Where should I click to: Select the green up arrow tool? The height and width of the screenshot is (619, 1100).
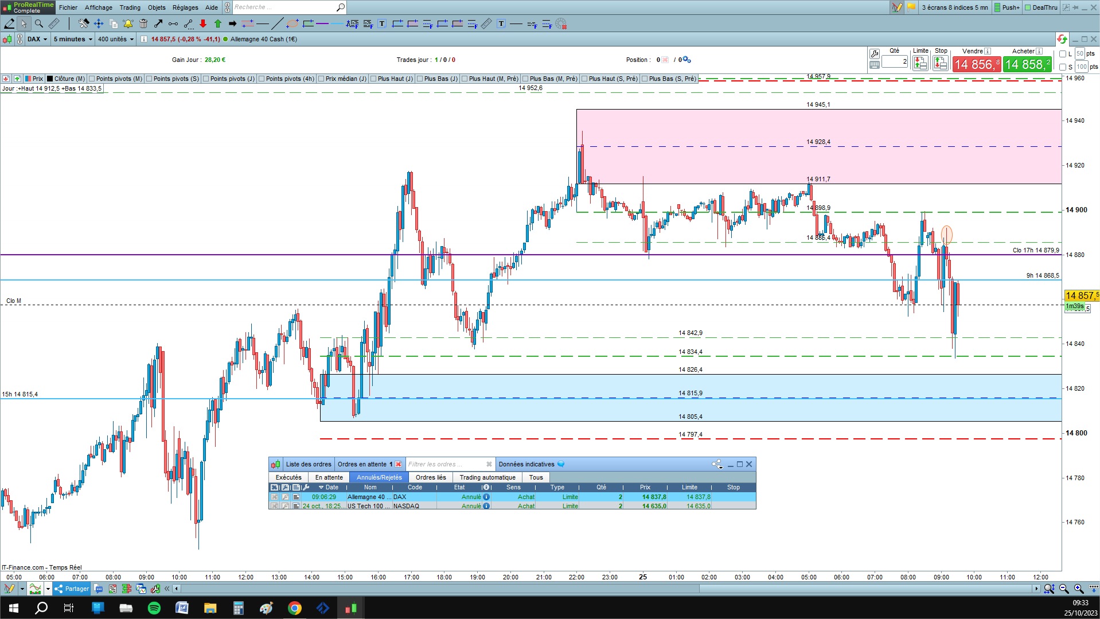218,24
